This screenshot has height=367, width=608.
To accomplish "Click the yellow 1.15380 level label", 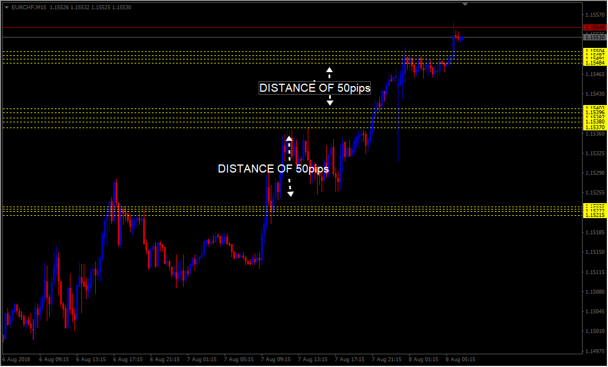I will (x=594, y=122).
